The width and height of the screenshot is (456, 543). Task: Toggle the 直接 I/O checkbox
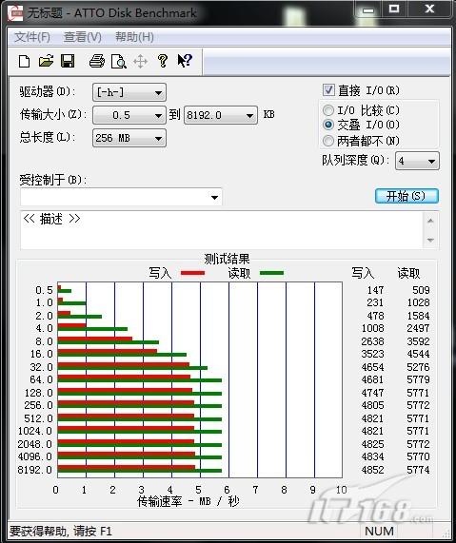tap(328, 90)
